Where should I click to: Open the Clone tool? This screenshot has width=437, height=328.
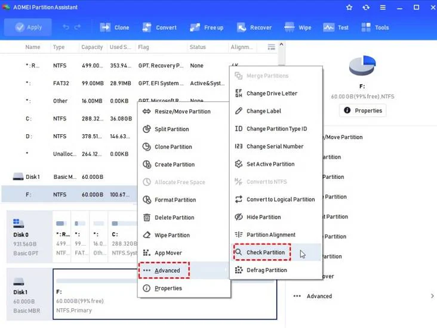pos(115,27)
